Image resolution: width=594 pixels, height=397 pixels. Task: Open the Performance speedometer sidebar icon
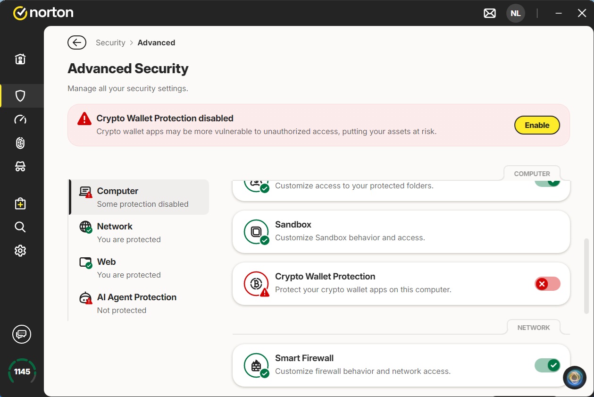[x=20, y=119]
